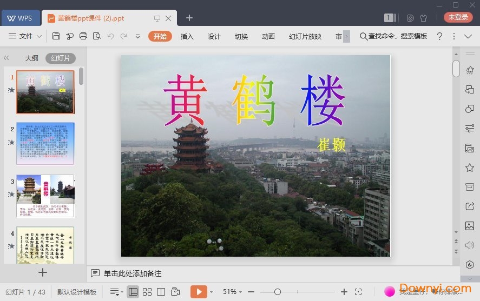Open quick access toolbar customize dropdown

click(138, 36)
